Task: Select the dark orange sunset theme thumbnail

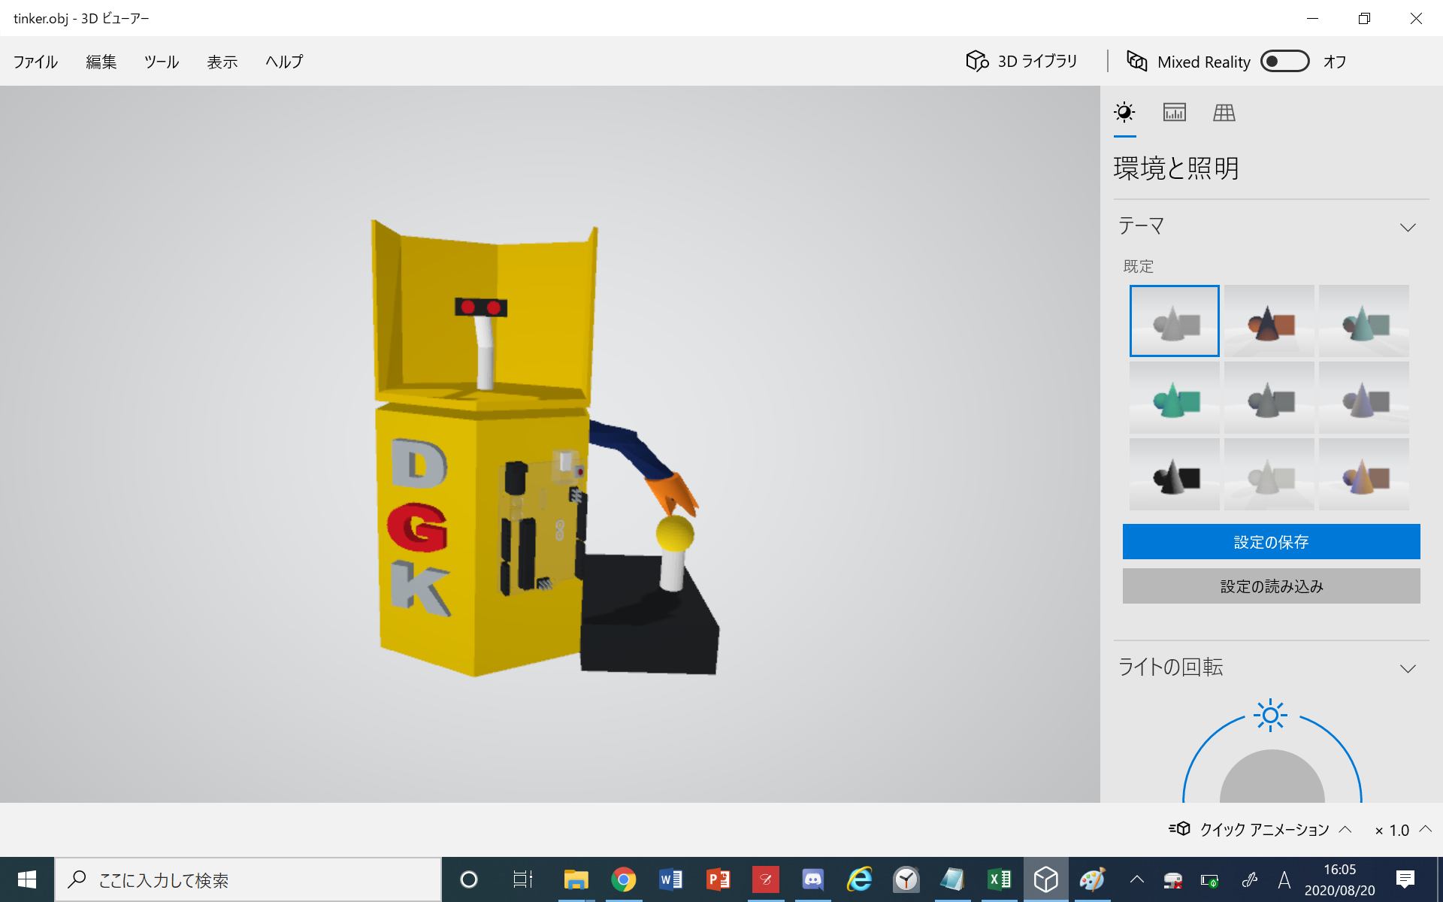Action: (1269, 321)
